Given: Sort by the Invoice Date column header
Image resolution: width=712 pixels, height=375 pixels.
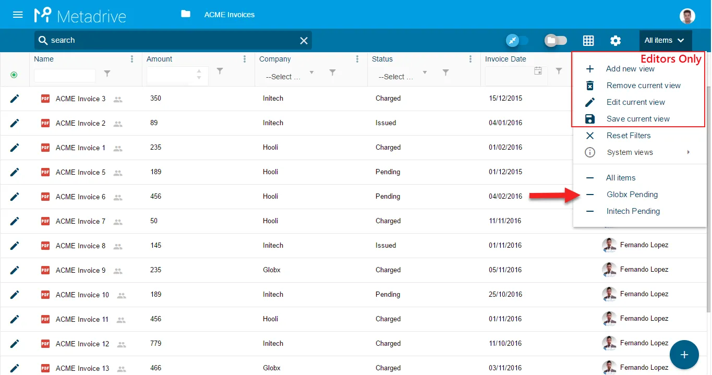Looking at the screenshot, I should tap(505, 59).
